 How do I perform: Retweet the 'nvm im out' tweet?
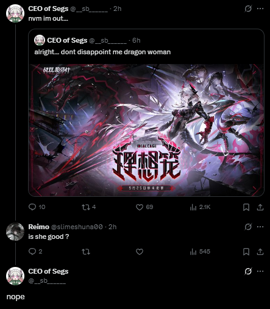[88, 207]
